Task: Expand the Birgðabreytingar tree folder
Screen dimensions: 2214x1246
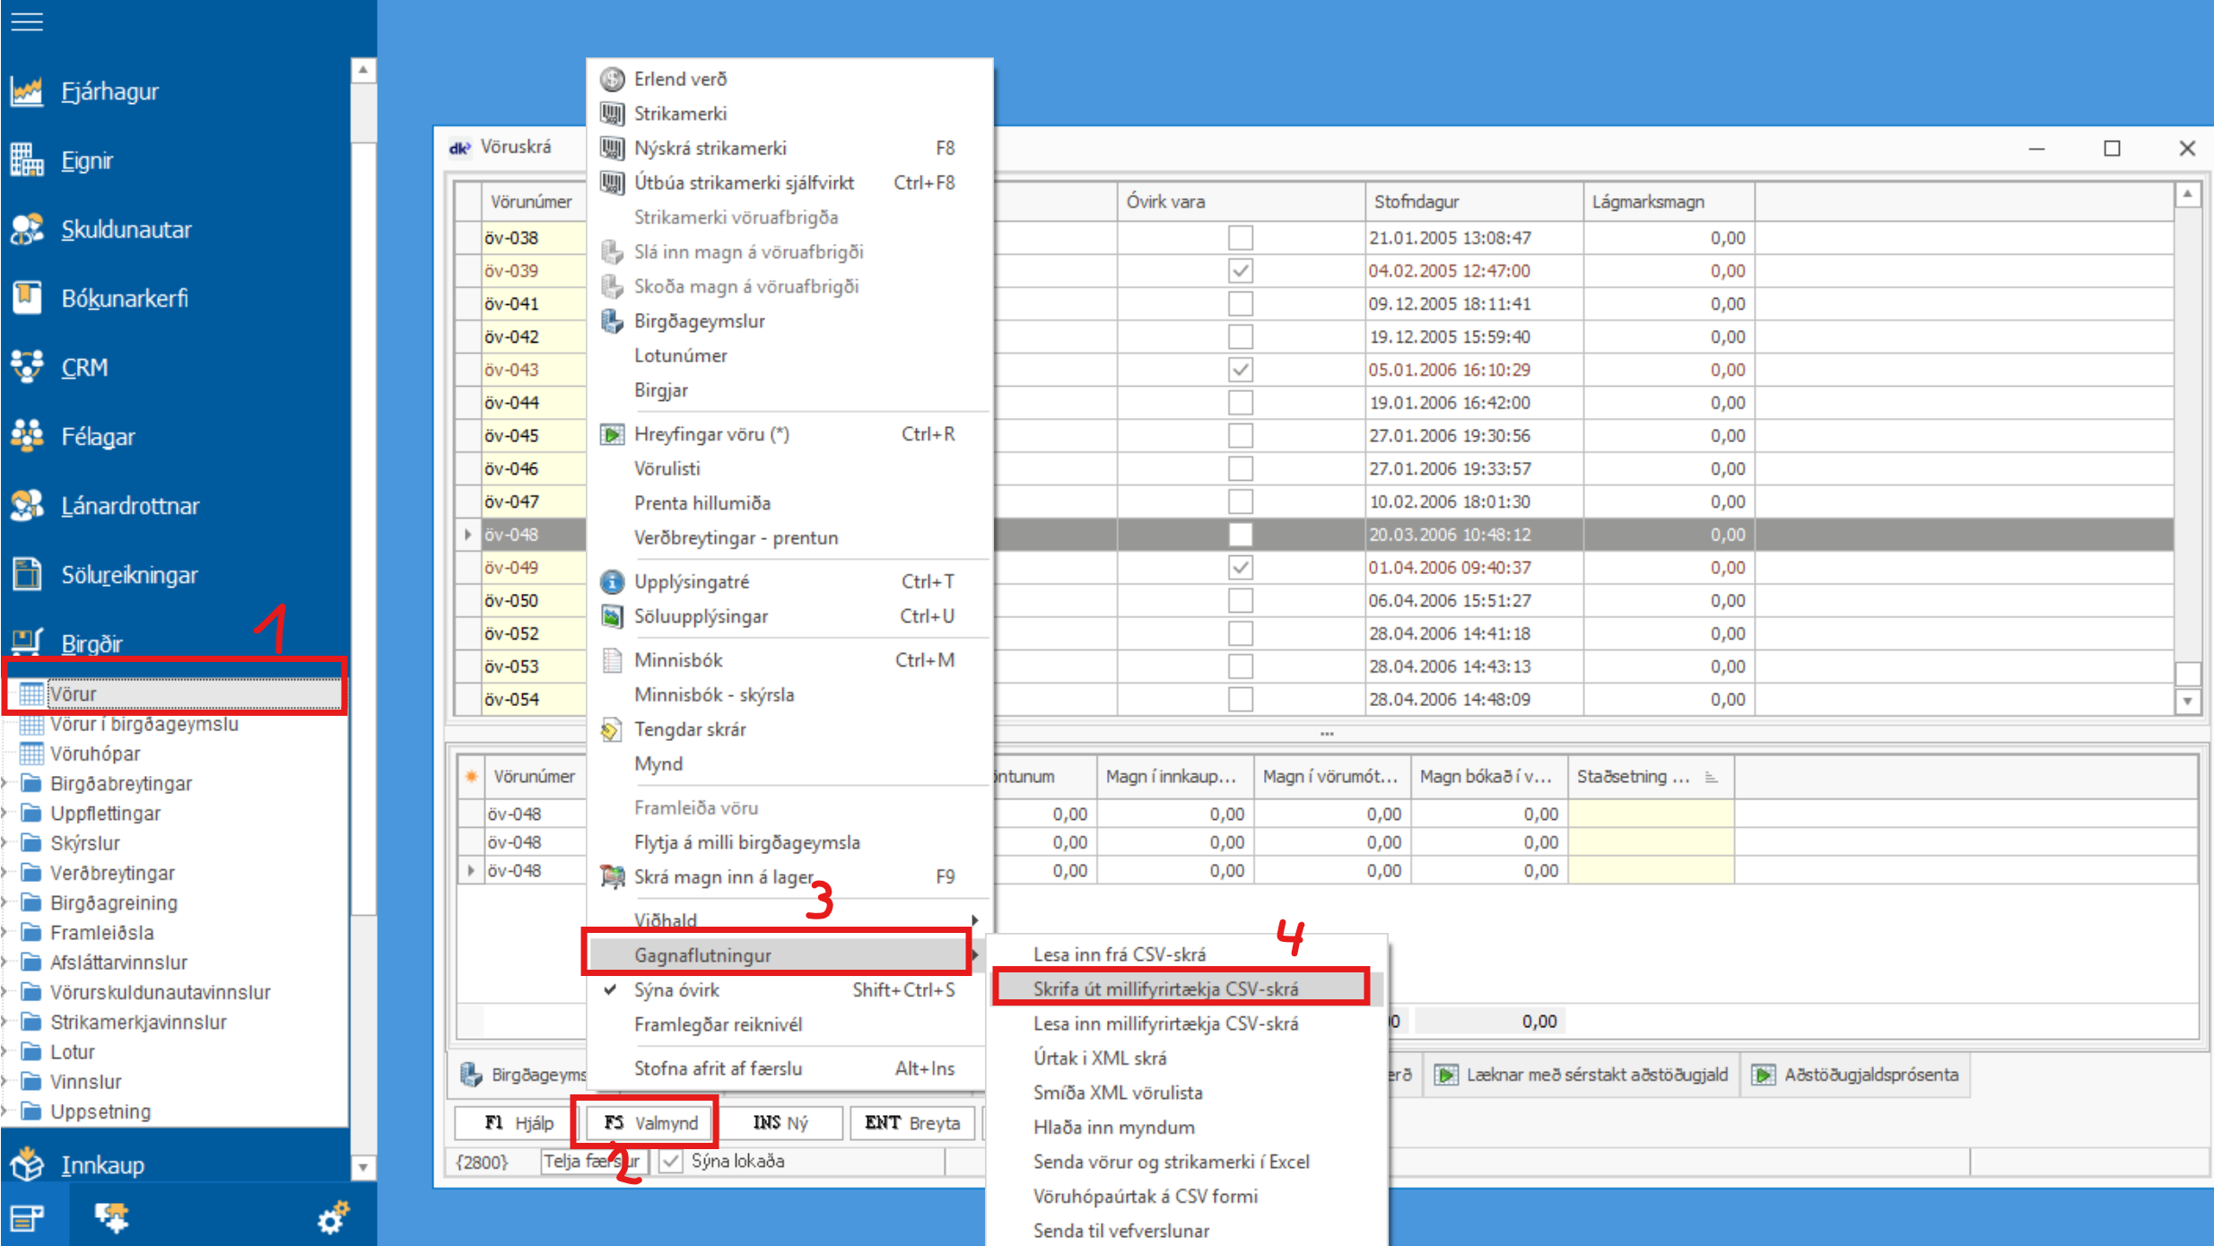Action: point(5,783)
